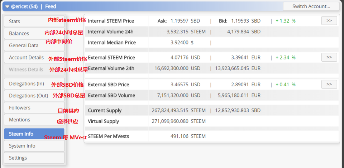344x168 pixels.
Task: Expand Internal STEEM Price details arrow button
Action: tap(329, 21)
